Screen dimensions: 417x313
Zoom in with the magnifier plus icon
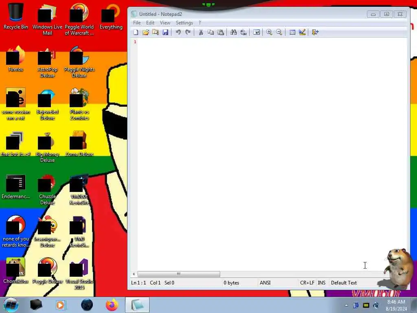tap(269, 32)
